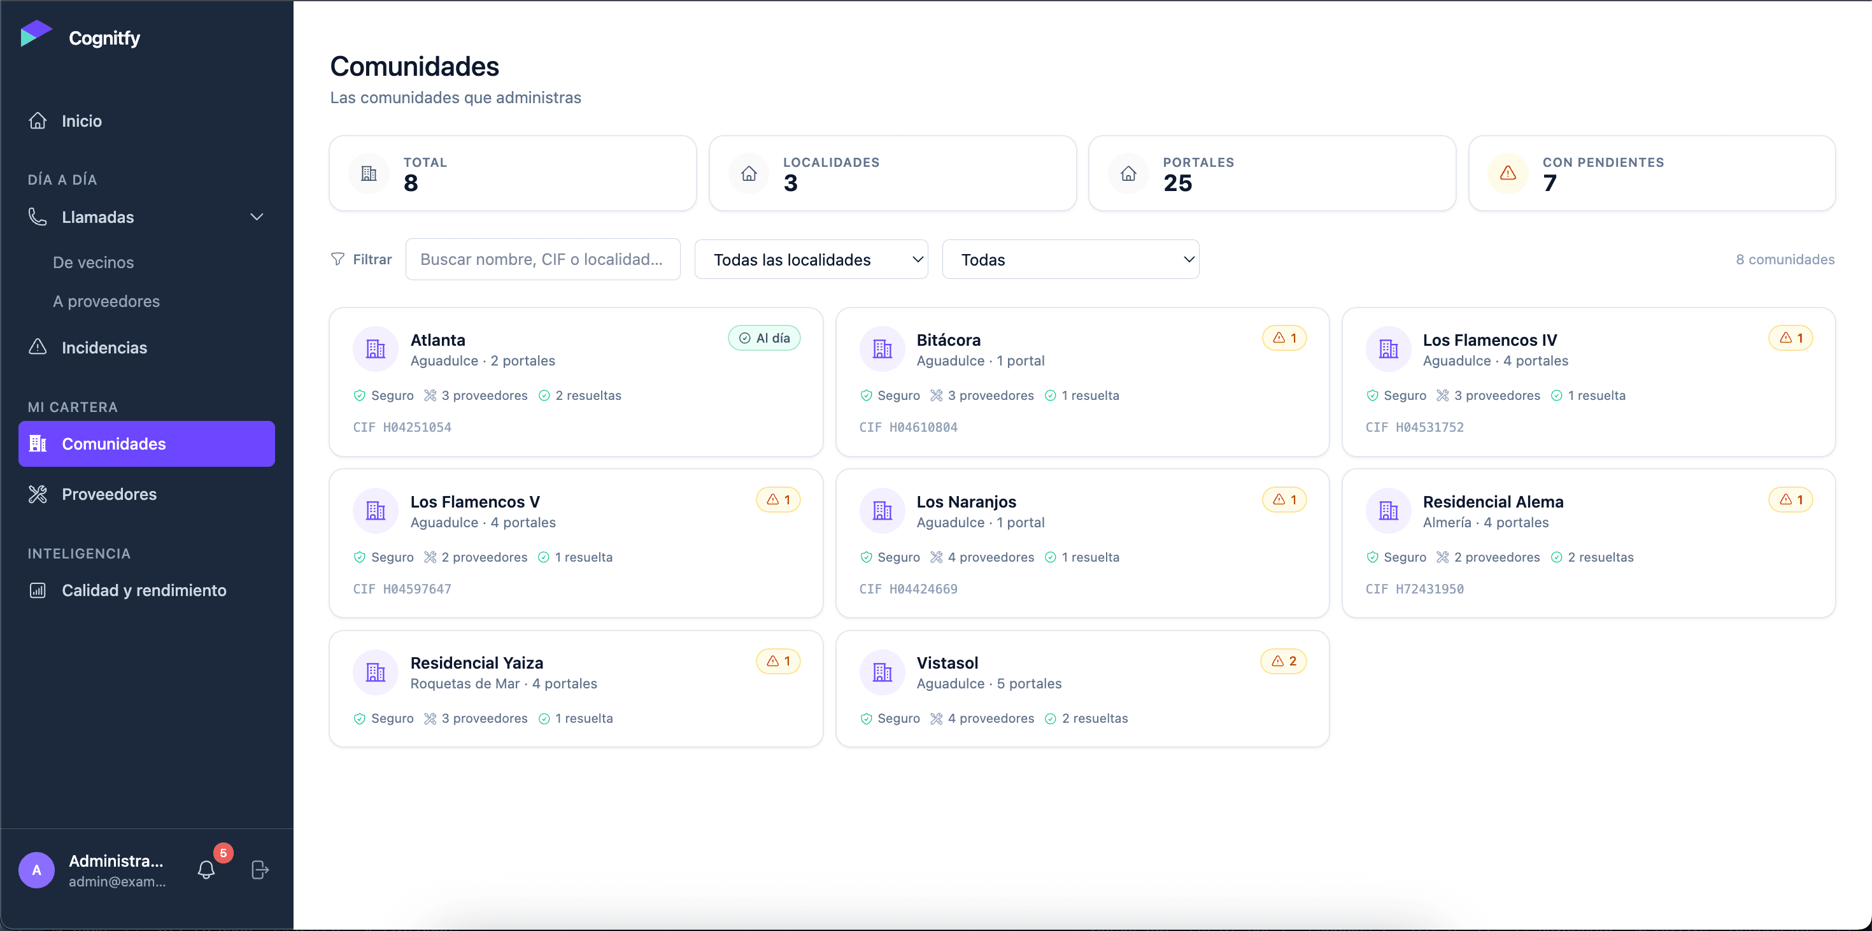Image resolution: width=1872 pixels, height=931 pixels.
Task: Click the Cognitfy logo icon
Action: click(36, 34)
